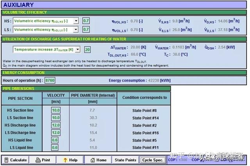Click HS Liquid line diameter 5.4
This screenshot has height=166, width=250.
tap(92, 140)
